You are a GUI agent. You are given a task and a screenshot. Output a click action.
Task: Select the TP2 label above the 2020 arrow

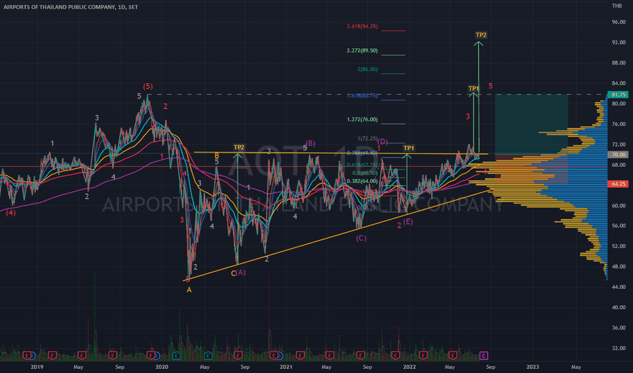238,147
